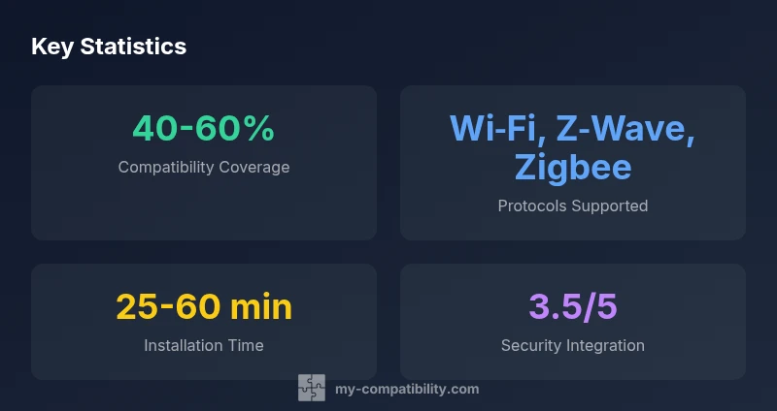Click the Protocols Supported label
Viewport: 777px width, 411px height.
[573, 205]
